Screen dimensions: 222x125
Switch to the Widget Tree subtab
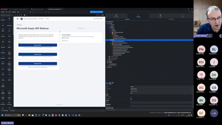[171, 19]
